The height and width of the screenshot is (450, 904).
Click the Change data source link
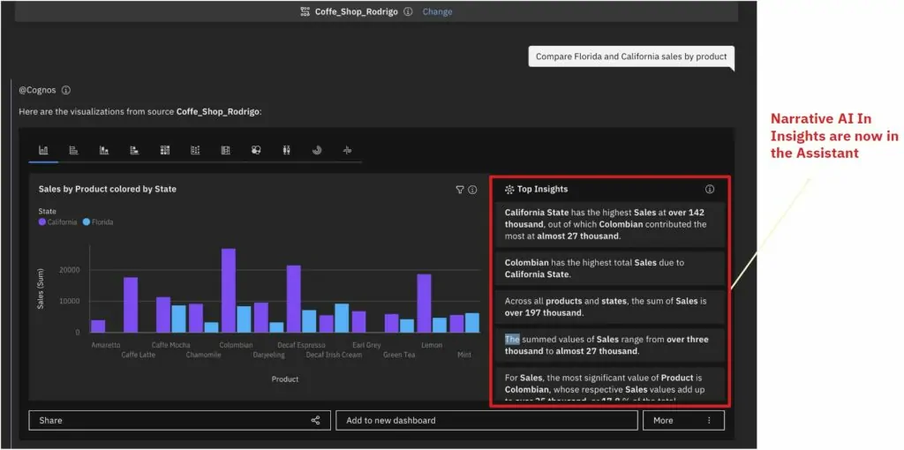click(x=437, y=12)
